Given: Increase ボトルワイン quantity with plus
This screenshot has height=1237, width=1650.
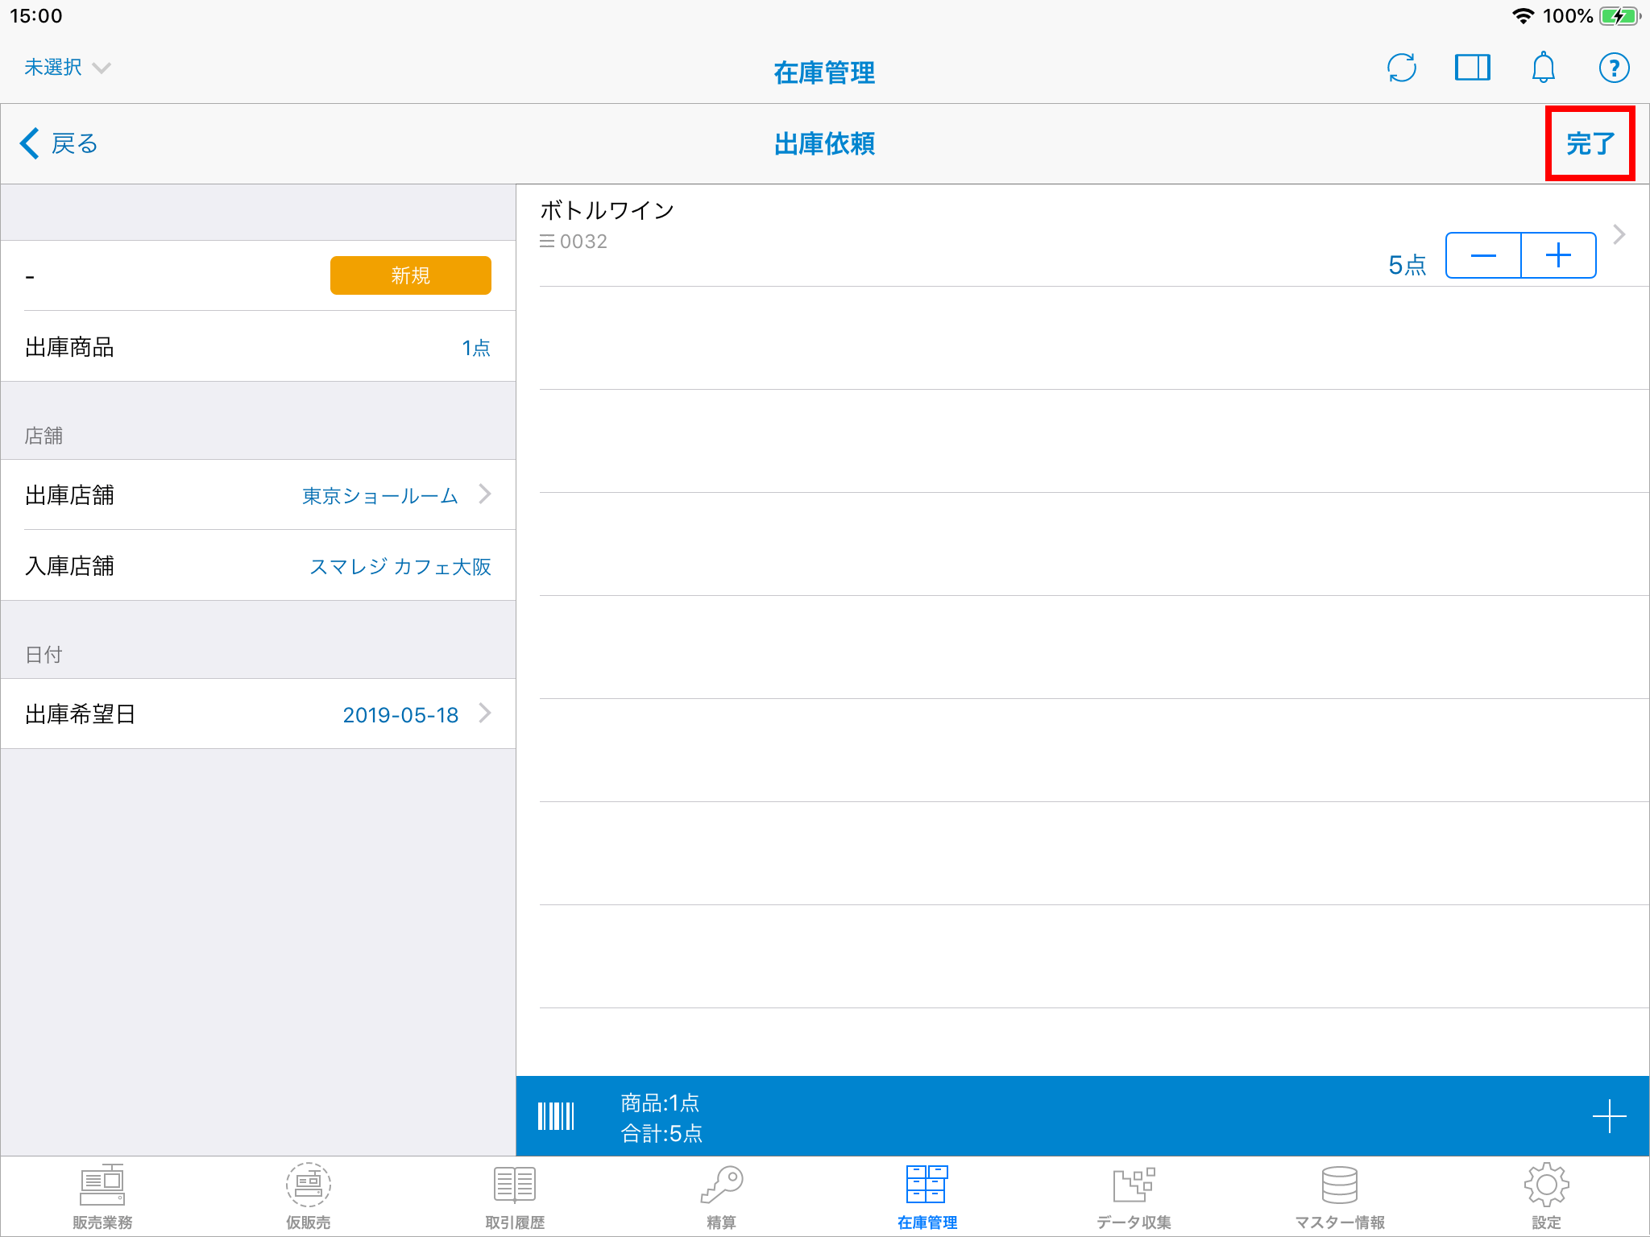Looking at the screenshot, I should pos(1558,256).
